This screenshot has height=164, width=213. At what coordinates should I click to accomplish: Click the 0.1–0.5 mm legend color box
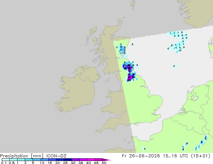pos(6,160)
